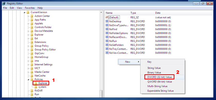Choose Key in the New submenu
This screenshot has height=100, width=216.
149,62
